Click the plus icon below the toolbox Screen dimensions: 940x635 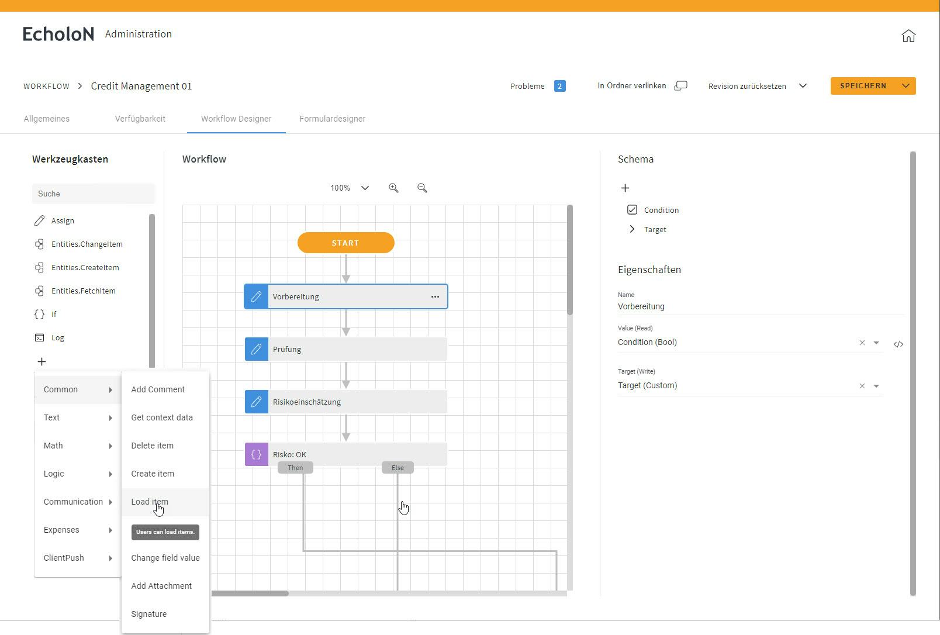pyautogui.click(x=42, y=361)
